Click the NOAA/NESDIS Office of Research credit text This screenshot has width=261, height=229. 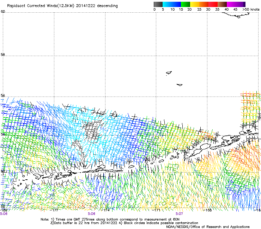pyautogui.click(x=208, y=227)
